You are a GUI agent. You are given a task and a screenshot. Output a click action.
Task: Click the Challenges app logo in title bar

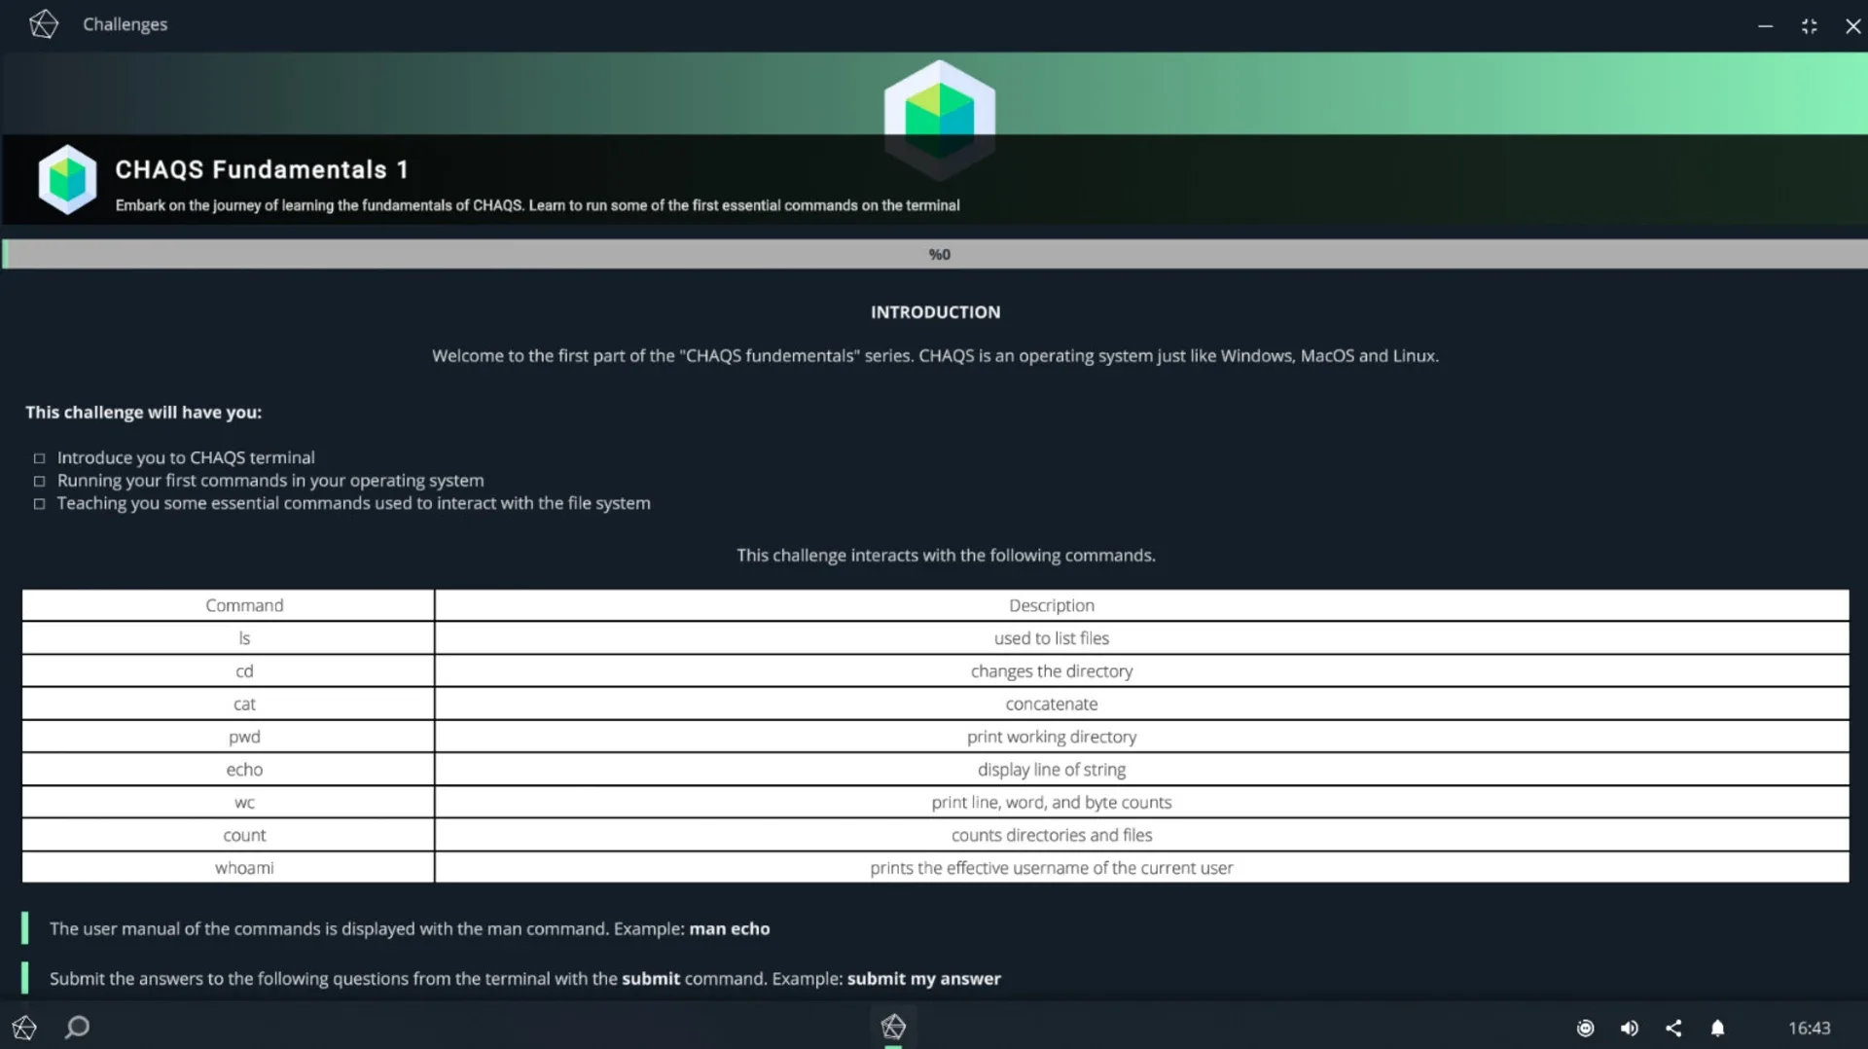tap(44, 24)
